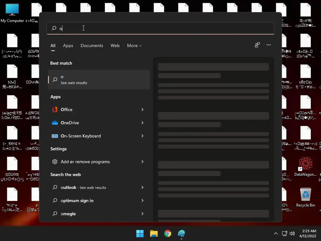
Task: Switch to the All search tab
Action: pyautogui.click(x=53, y=46)
